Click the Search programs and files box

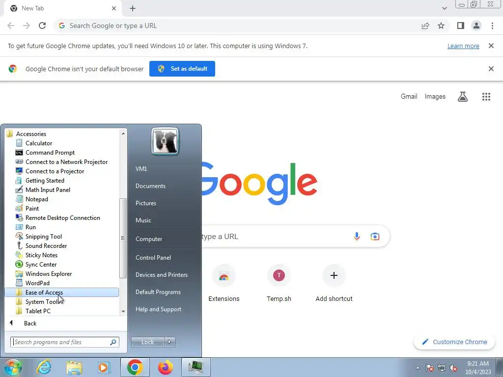(64, 342)
